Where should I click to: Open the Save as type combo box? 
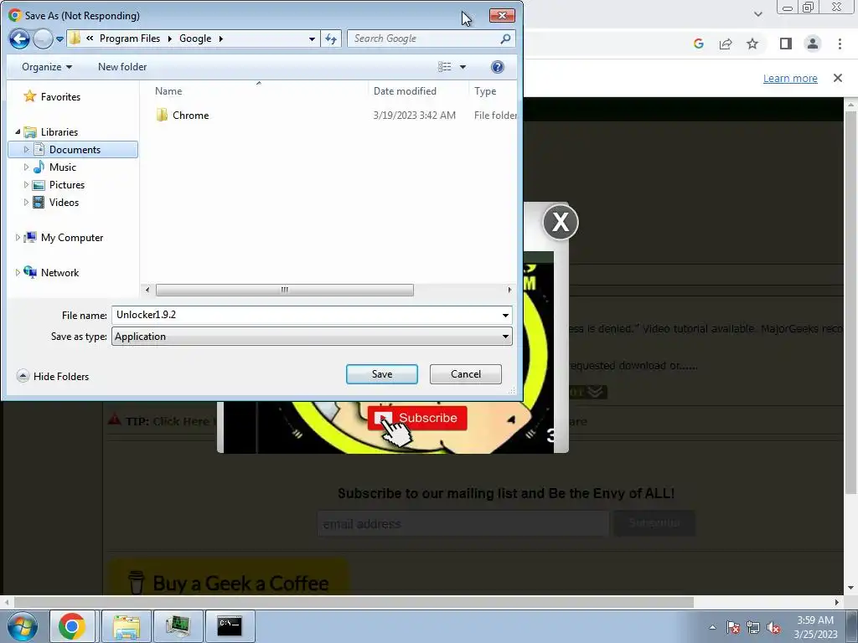pyautogui.click(x=312, y=337)
